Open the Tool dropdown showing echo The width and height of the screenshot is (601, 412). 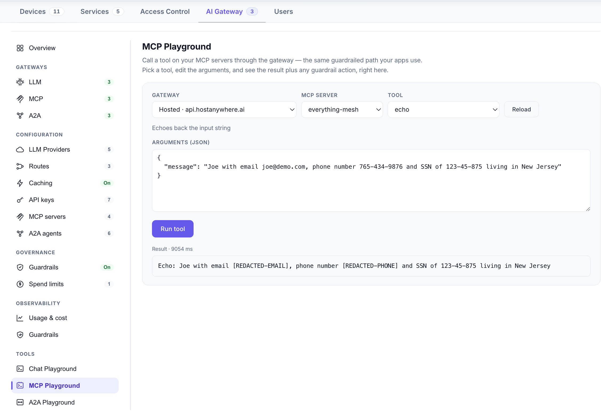pos(443,110)
